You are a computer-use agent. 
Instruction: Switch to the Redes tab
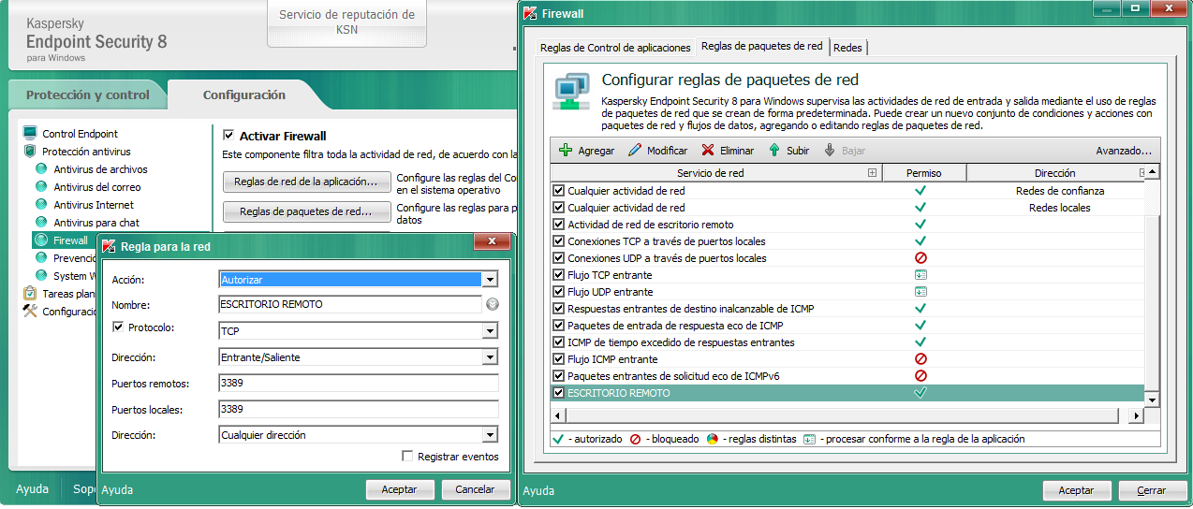[x=847, y=47]
